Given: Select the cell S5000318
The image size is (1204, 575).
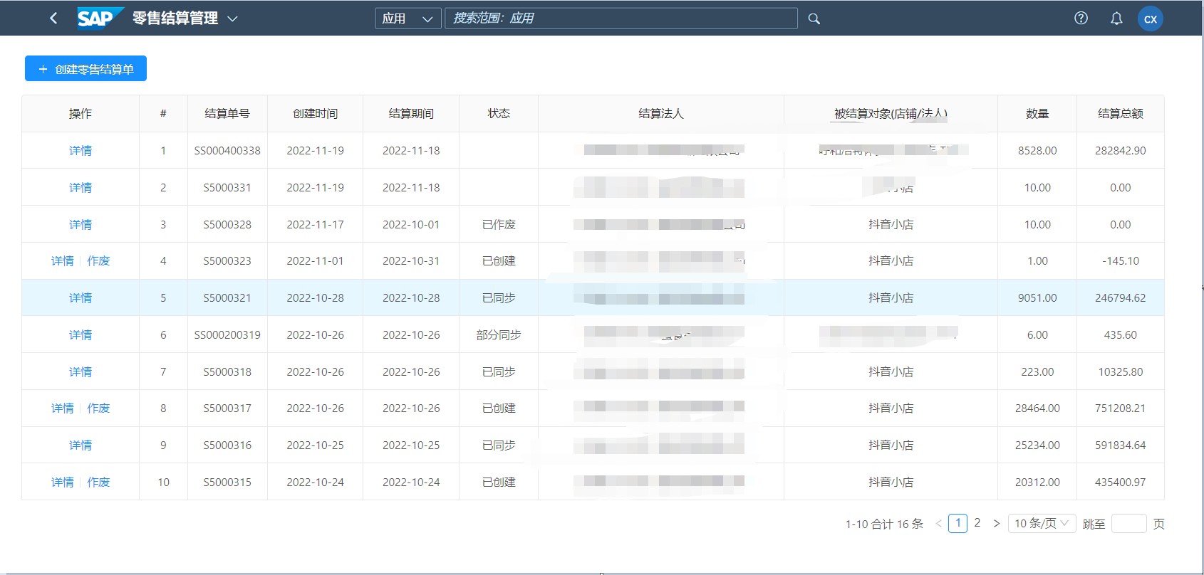Looking at the screenshot, I should pyautogui.click(x=227, y=372).
